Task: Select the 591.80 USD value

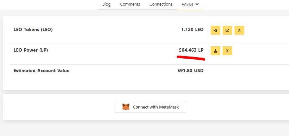Action: click(x=191, y=70)
